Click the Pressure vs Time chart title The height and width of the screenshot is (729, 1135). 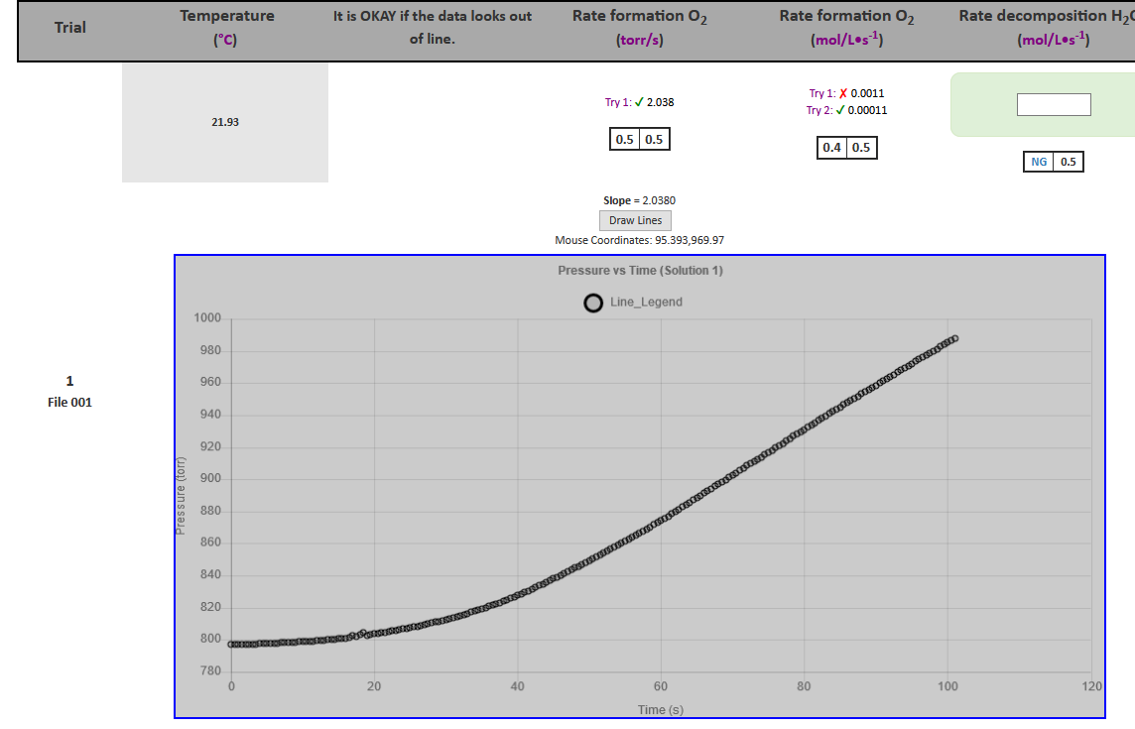click(639, 270)
